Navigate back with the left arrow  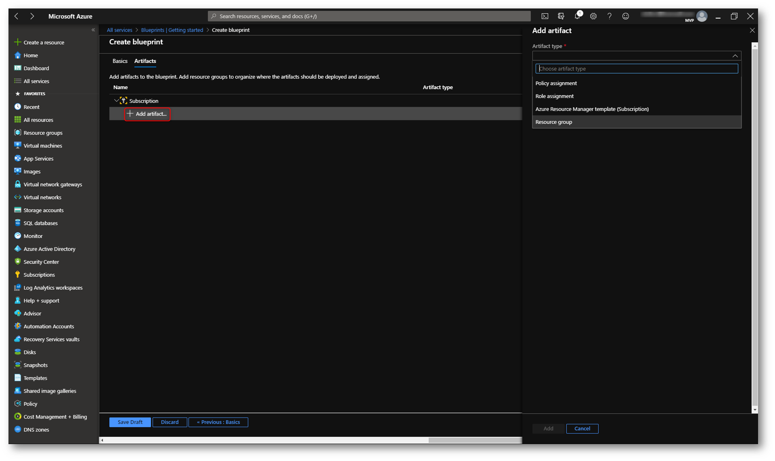tap(17, 16)
